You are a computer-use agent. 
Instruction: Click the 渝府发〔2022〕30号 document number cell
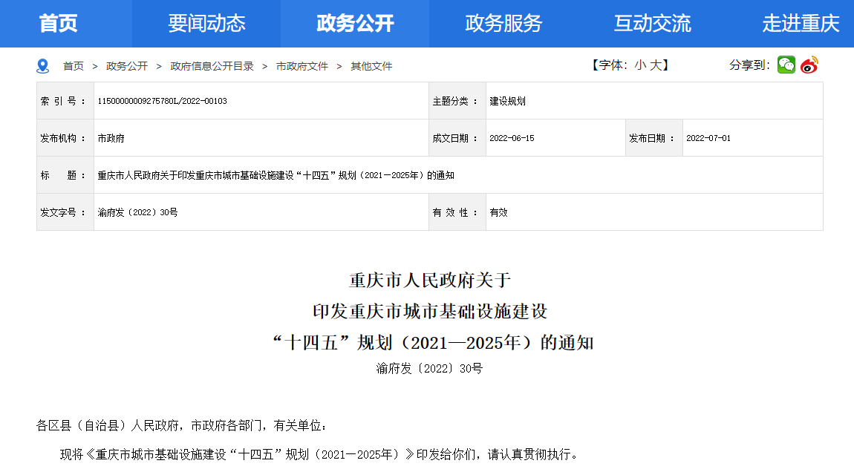137,212
